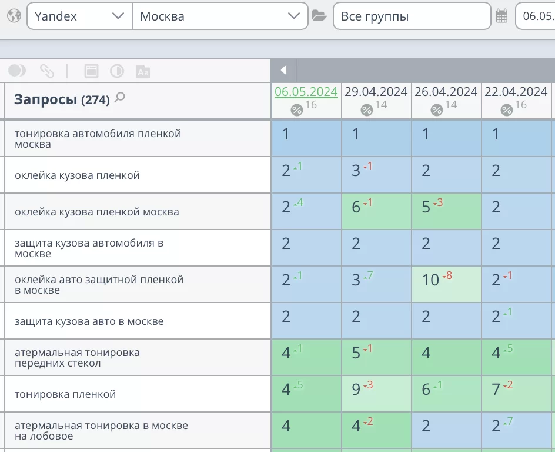Viewport: 555px width, 452px height.
Task: Click the search magnifier next to Запросы
Action: [x=120, y=98]
